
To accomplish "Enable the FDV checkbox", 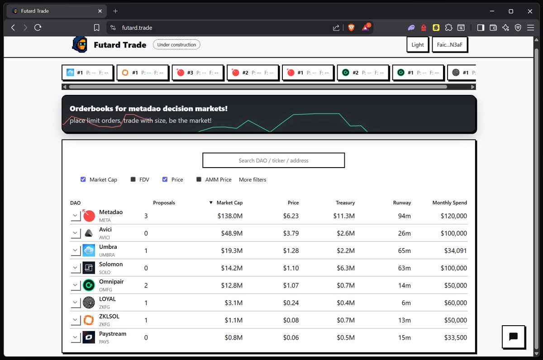I will (133, 179).
